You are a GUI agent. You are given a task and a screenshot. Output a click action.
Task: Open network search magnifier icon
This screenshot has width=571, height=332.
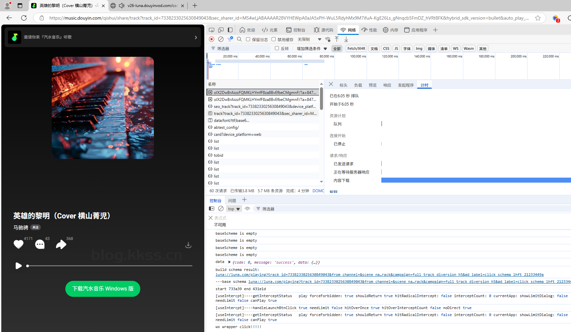[x=239, y=39]
